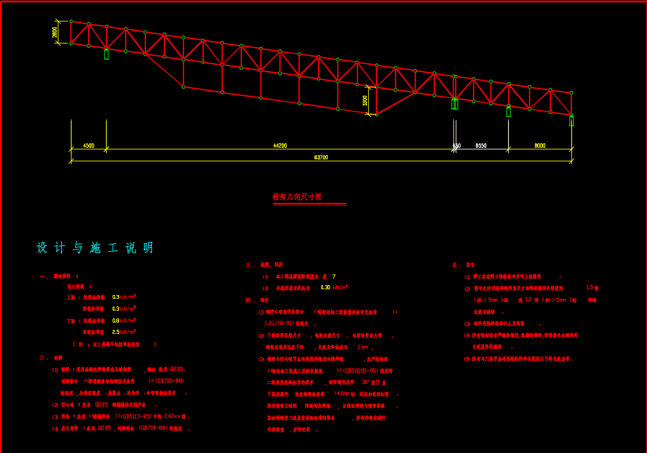Select the cyan heading 设计与施工说明
The width and height of the screenshot is (647, 453).
pyautogui.click(x=95, y=248)
